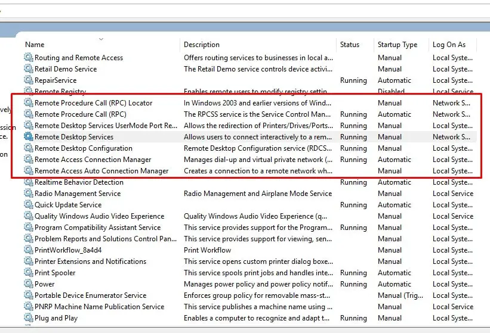Click the Program Compatibility Assistant Service icon
Screen dimensions: 490x333
(29, 228)
